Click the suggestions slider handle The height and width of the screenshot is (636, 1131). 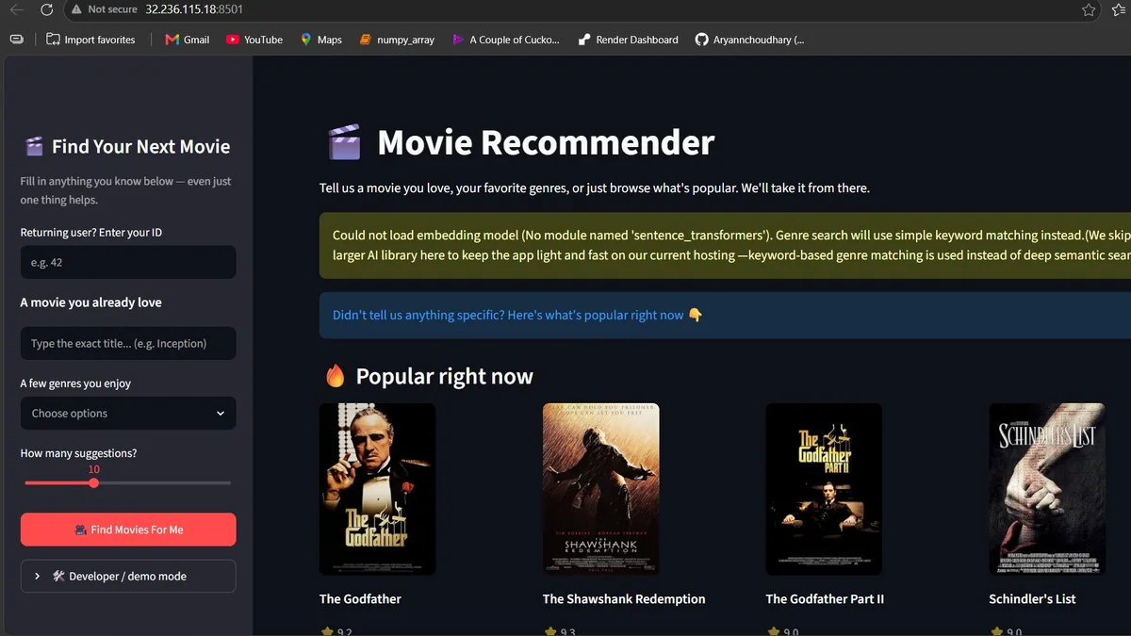[x=93, y=482]
